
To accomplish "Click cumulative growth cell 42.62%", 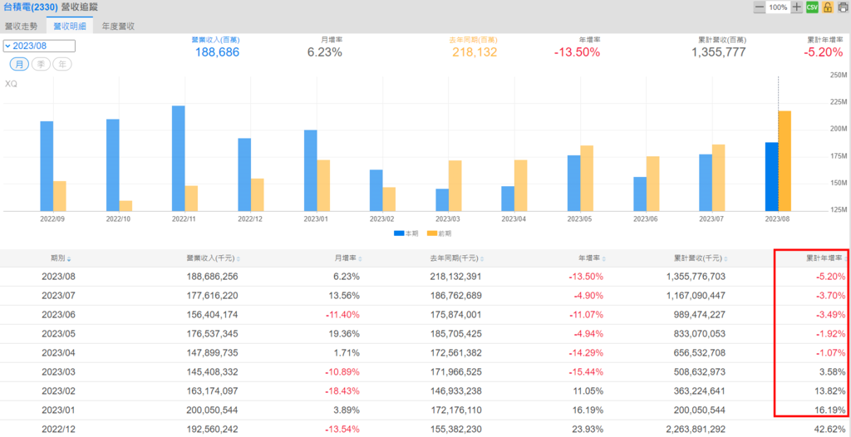I will pyautogui.click(x=831, y=429).
